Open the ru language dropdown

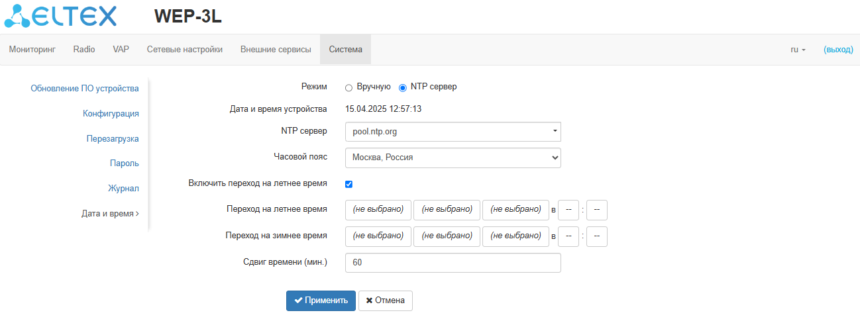coord(798,50)
